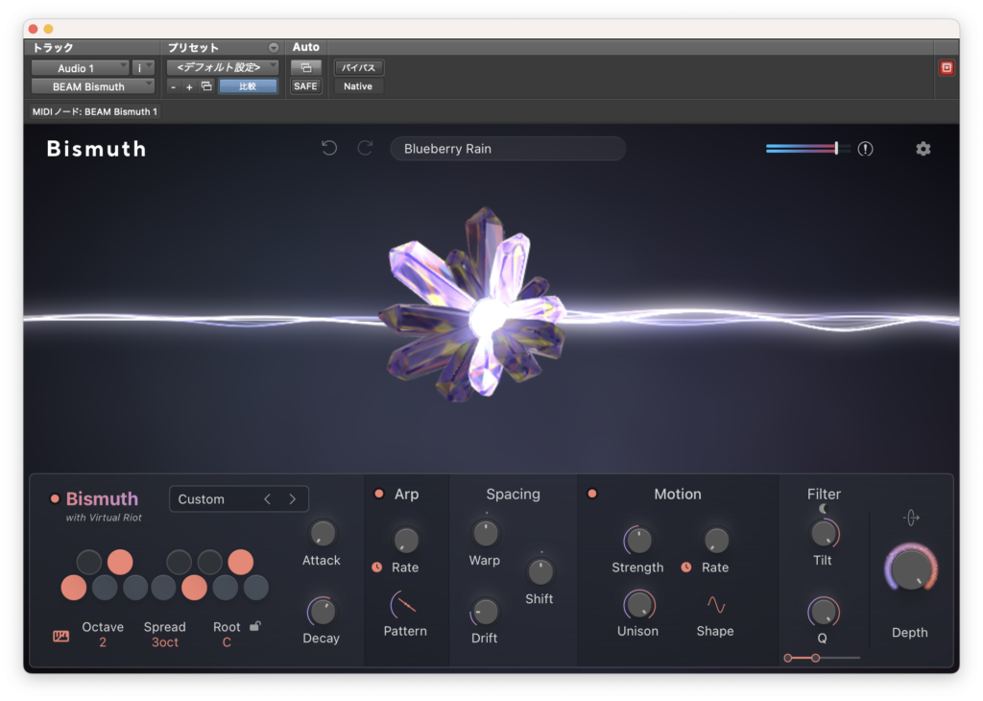Screen dimensions: 983x701
Task: Click the plus next preset button
Action: tap(189, 87)
